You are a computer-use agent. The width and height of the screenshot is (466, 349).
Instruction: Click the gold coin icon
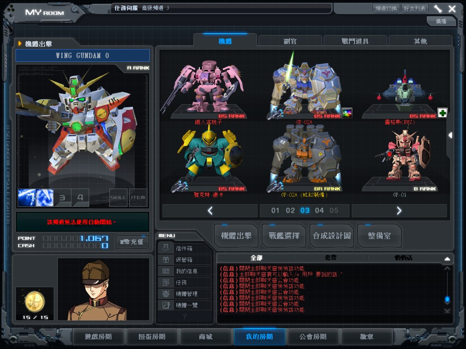pos(35,302)
